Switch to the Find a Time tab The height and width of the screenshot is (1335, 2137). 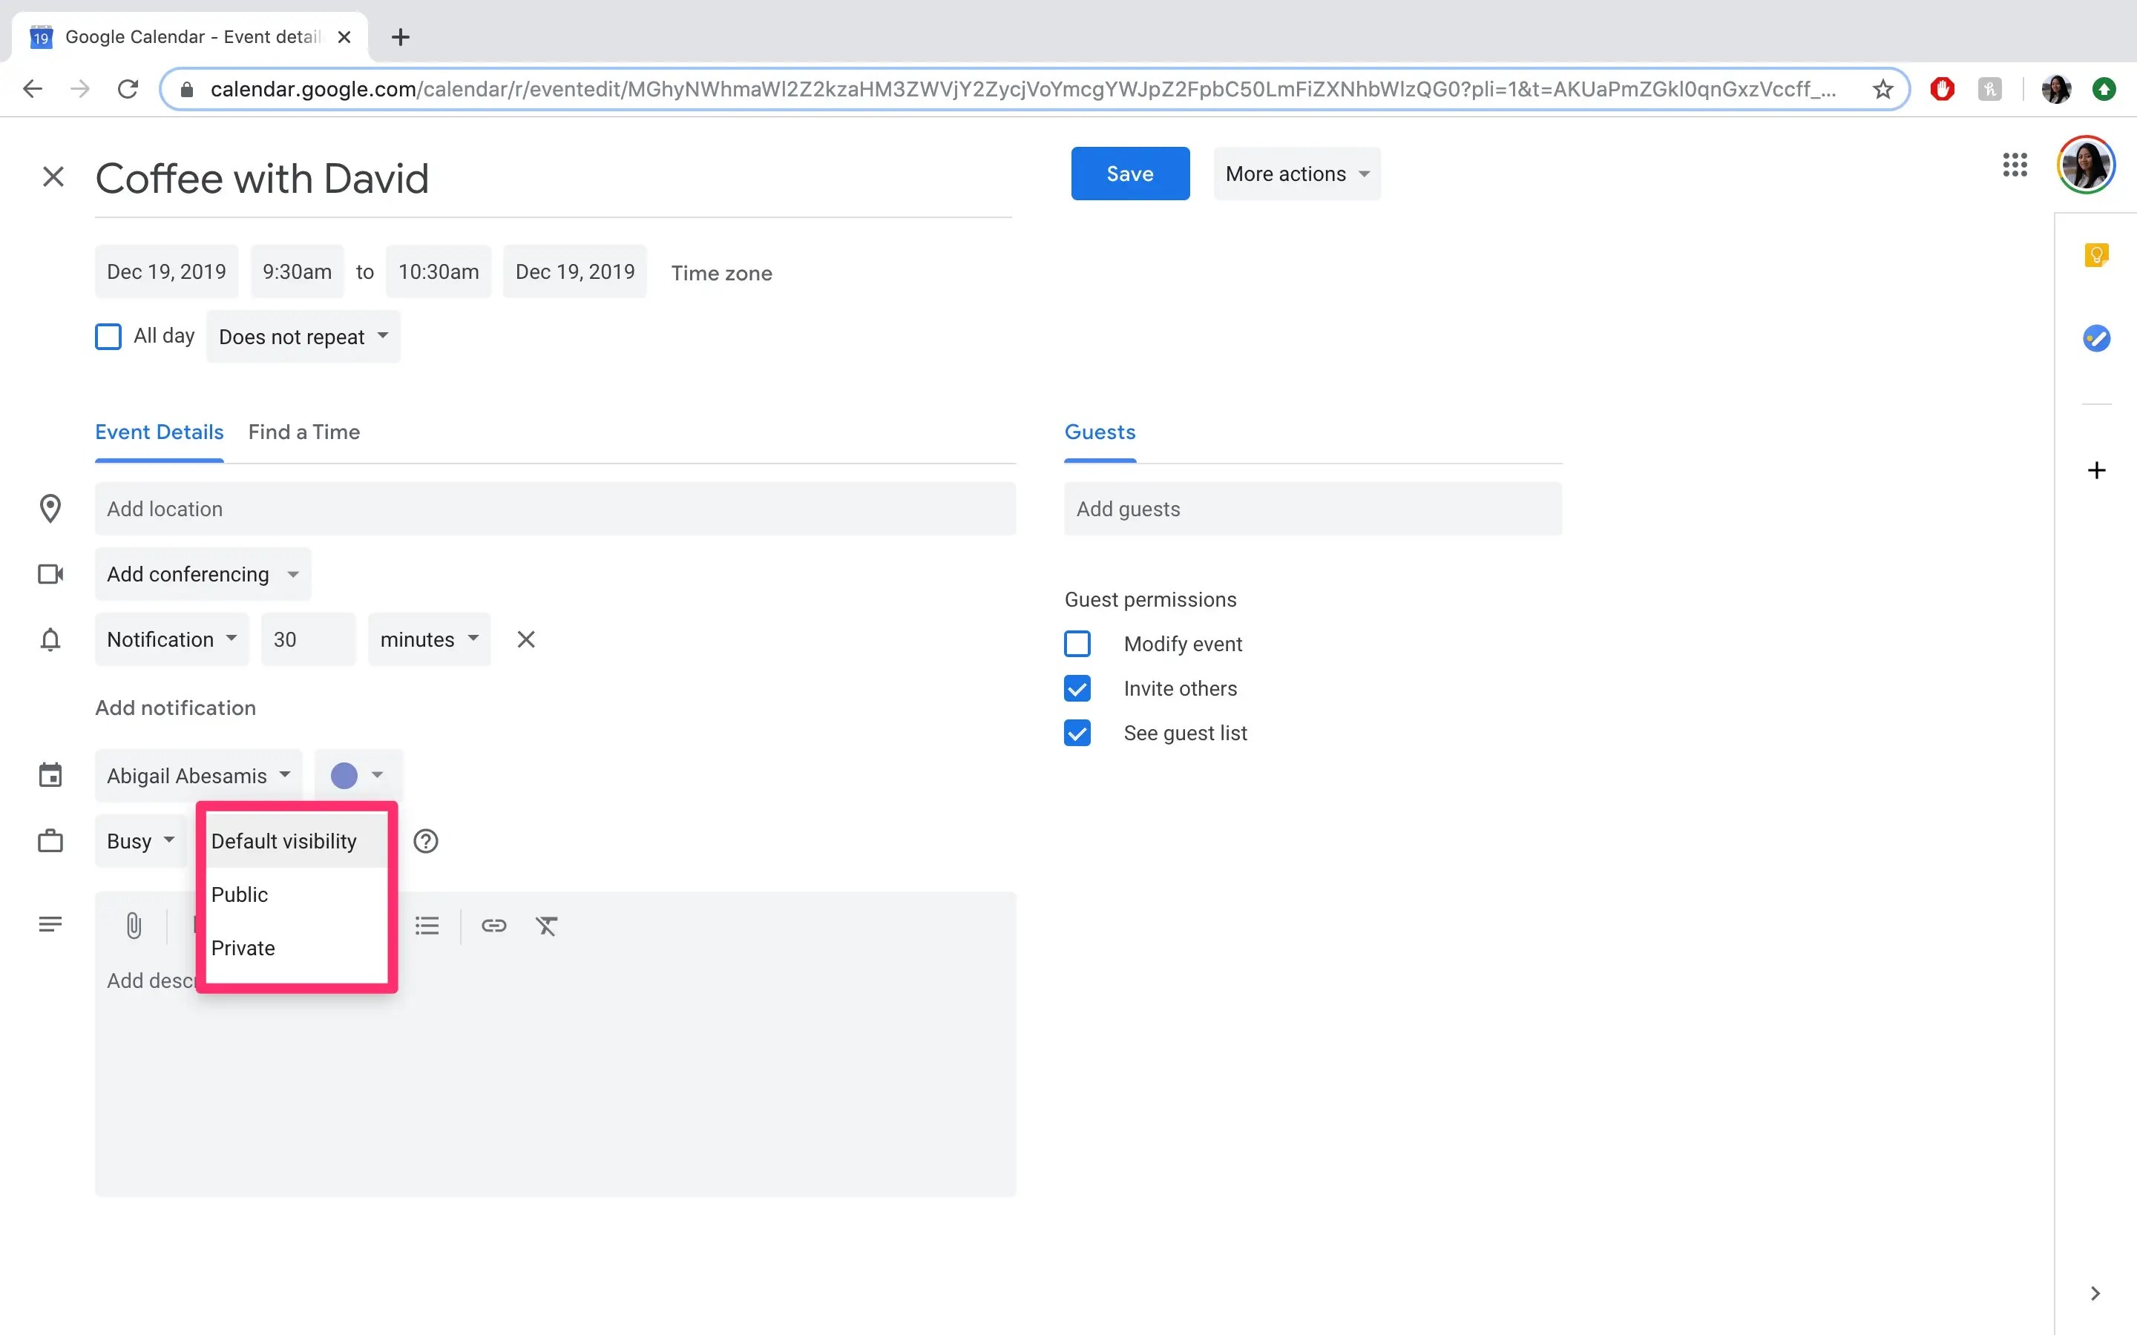pyautogui.click(x=303, y=432)
